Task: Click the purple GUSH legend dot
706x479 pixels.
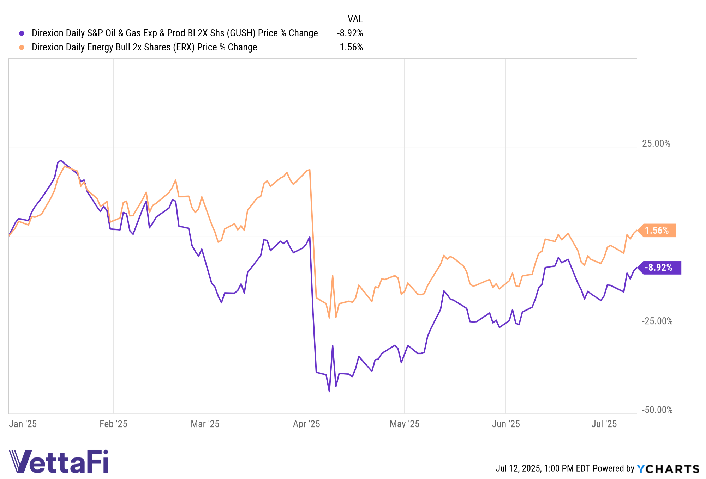Action: tap(22, 33)
